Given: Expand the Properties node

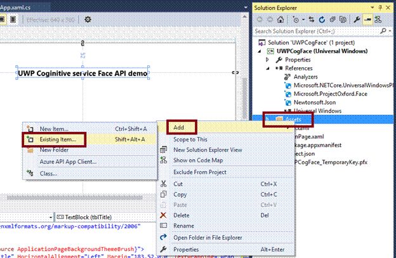Looking at the screenshot, I should [267, 60].
